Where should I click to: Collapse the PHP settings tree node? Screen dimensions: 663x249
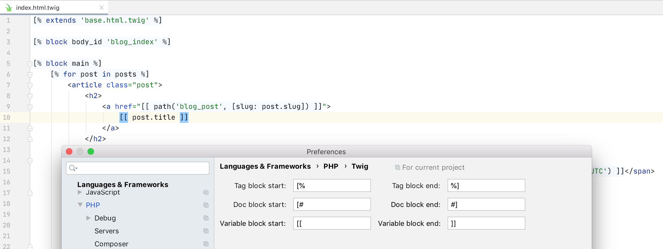tap(80, 205)
